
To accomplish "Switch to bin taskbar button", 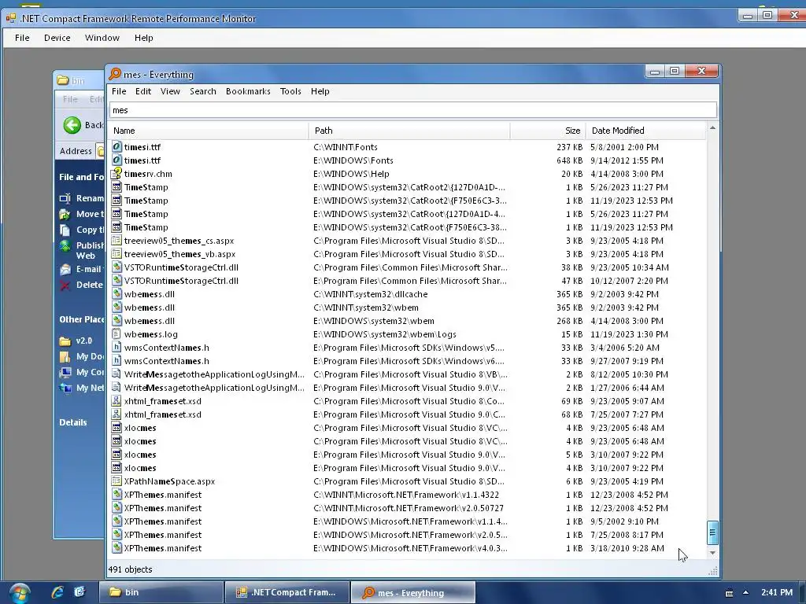I will tap(161, 593).
